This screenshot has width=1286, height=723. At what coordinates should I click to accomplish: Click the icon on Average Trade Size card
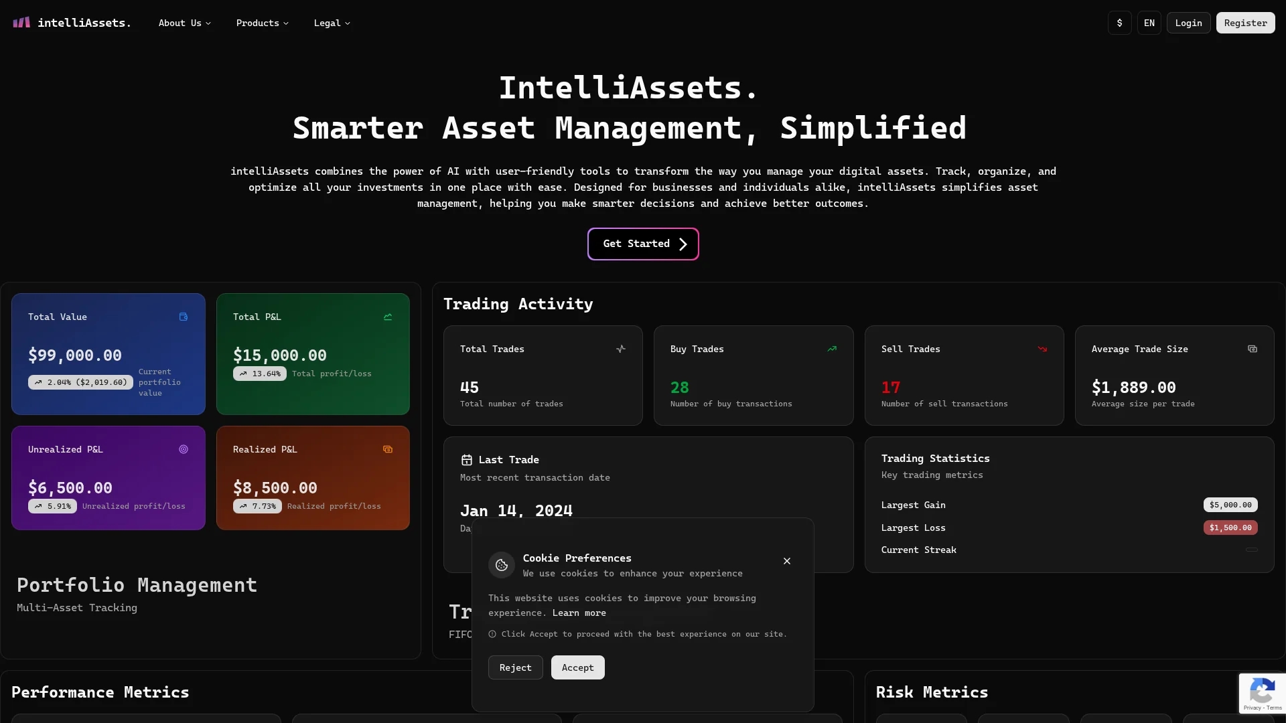pos(1253,349)
